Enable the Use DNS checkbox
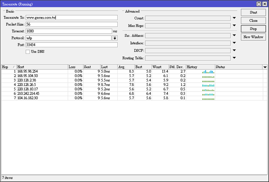269x182 pixels. 28,52
